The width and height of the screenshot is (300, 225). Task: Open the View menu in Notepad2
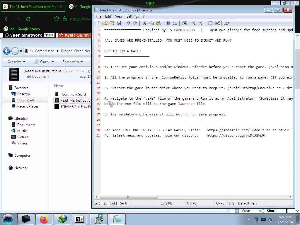click(119, 16)
